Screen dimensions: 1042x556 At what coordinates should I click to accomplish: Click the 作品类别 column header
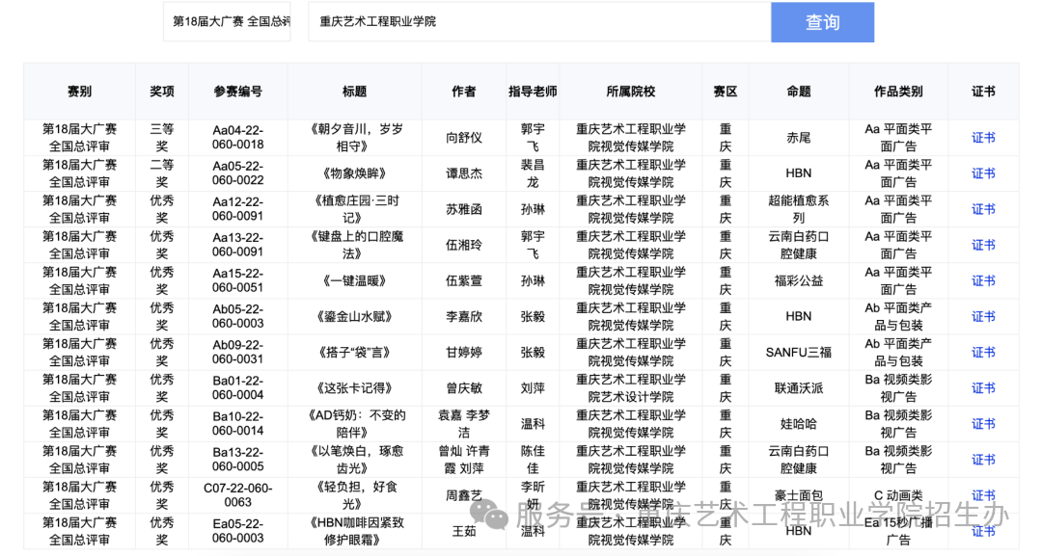click(898, 92)
